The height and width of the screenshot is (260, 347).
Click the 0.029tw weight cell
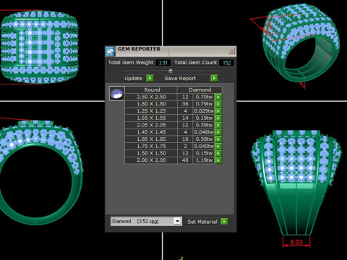[204, 111]
